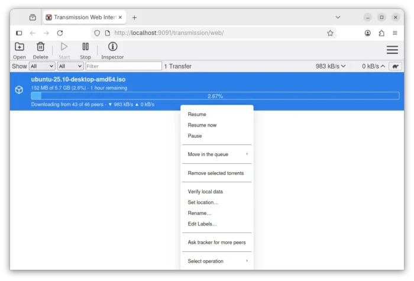The image size is (414, 281).
Task: Expand the first Show state filter dropdown
Action: (x=41, y=66)
